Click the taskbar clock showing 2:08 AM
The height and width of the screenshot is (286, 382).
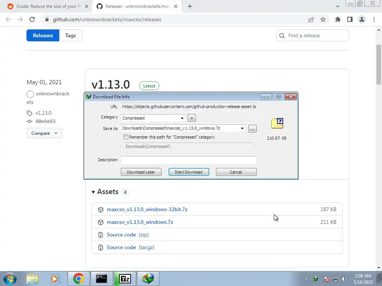pos(363,279)
